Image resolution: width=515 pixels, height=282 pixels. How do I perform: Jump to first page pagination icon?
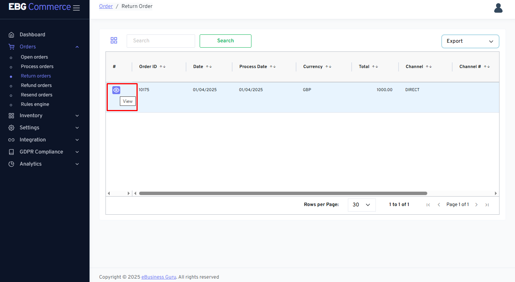[x=428, y=205]
